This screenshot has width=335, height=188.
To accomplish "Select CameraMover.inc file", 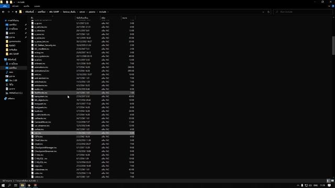I will click(x=83, y=122).
